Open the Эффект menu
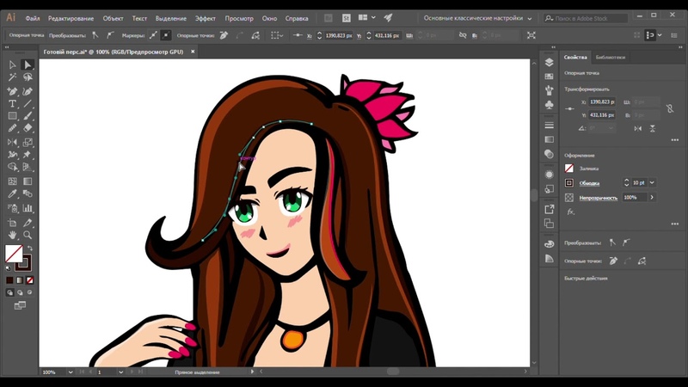688x387 pixels. pos(205,17)
